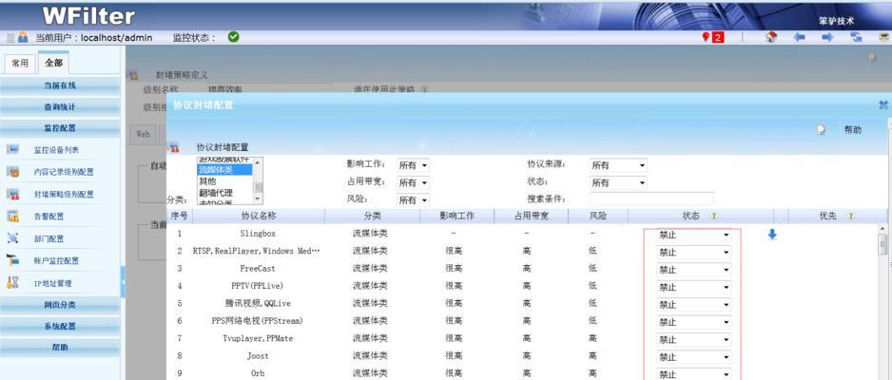This screenshot has height=380, width=892.
Task: Click the 内容记录级别配置 sidebar icon
Action: pyautogui.click(x=13, y=172)
